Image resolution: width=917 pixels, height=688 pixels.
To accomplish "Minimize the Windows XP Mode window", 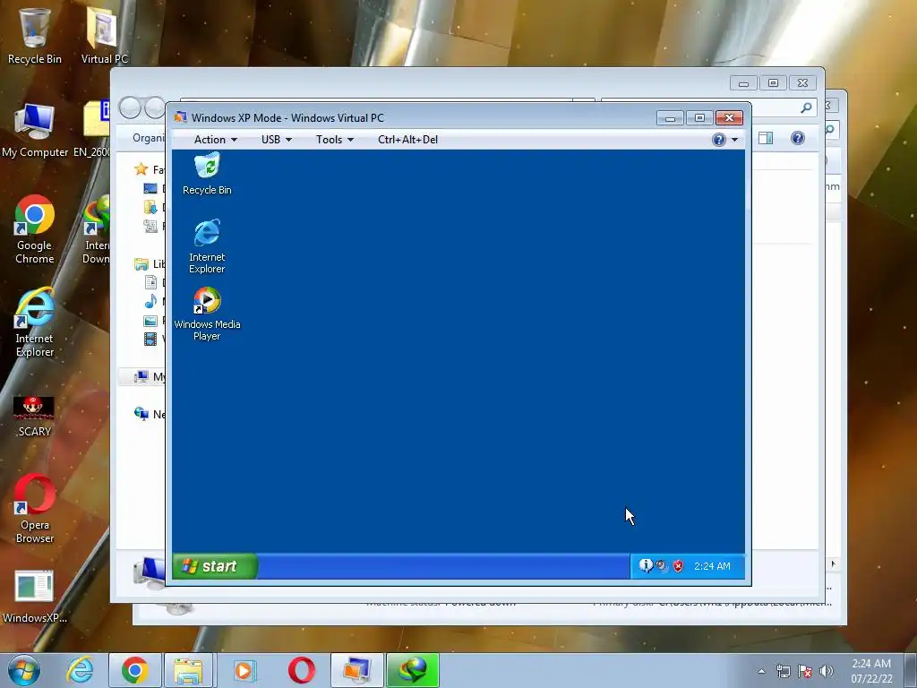I will coord(670,118).
